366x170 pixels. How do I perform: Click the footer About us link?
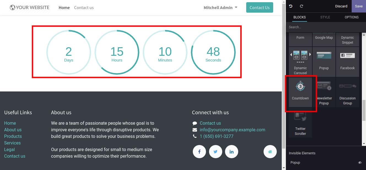13,130
